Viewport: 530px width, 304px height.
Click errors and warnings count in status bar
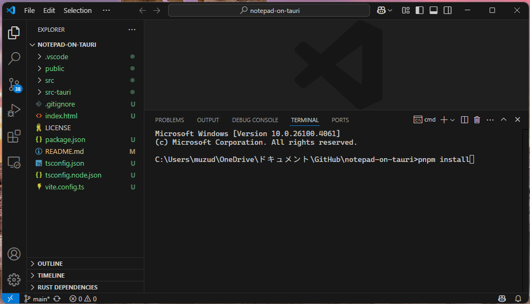pyautogui.click(x=83, y=299)
